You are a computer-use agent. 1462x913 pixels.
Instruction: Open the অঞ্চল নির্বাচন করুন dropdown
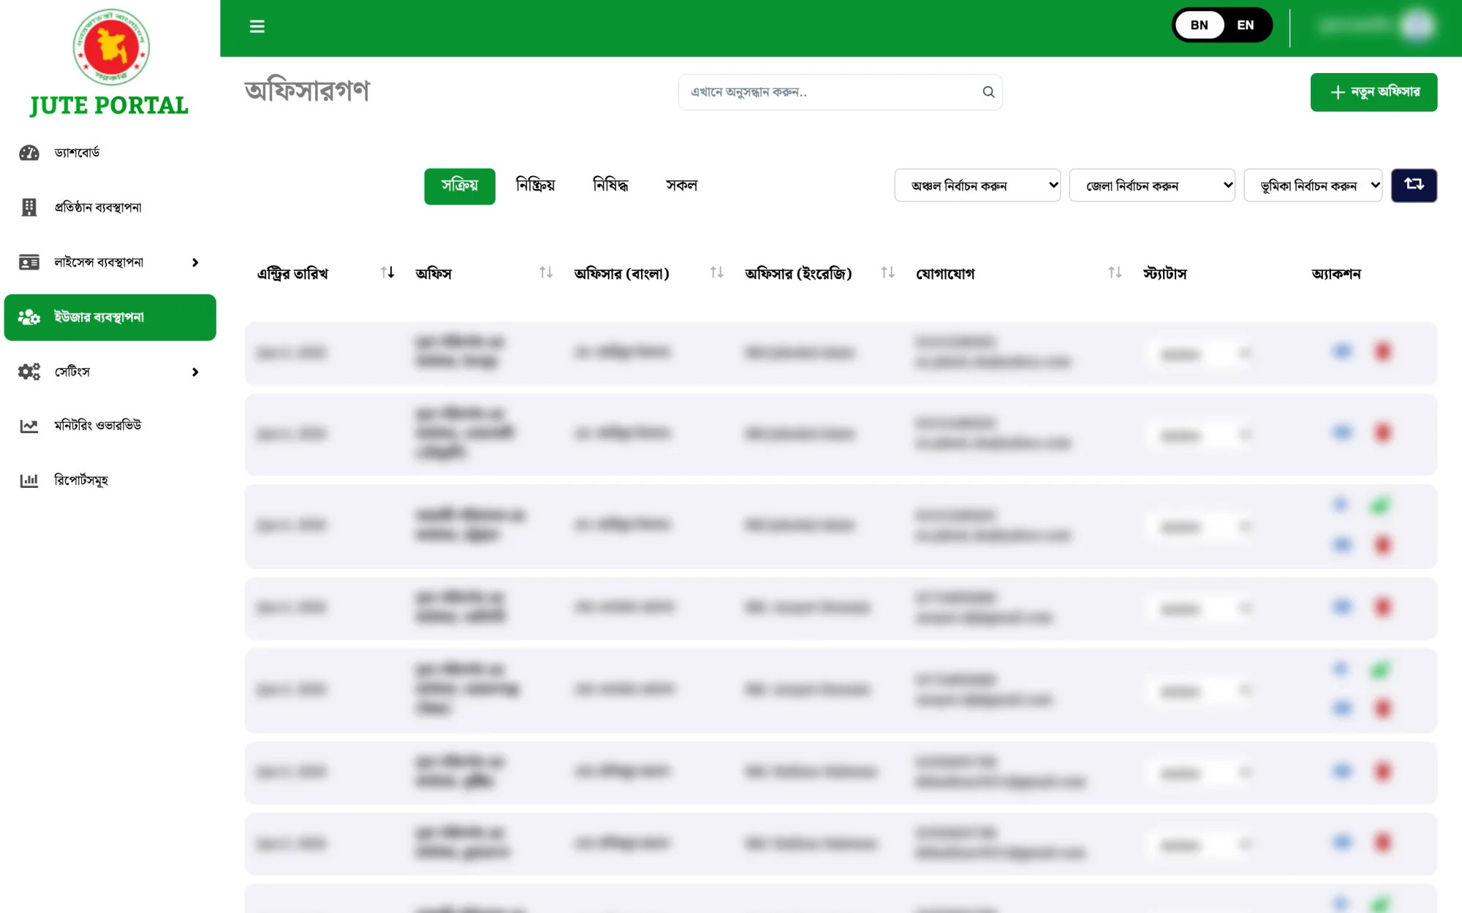(x=977, y=186)
